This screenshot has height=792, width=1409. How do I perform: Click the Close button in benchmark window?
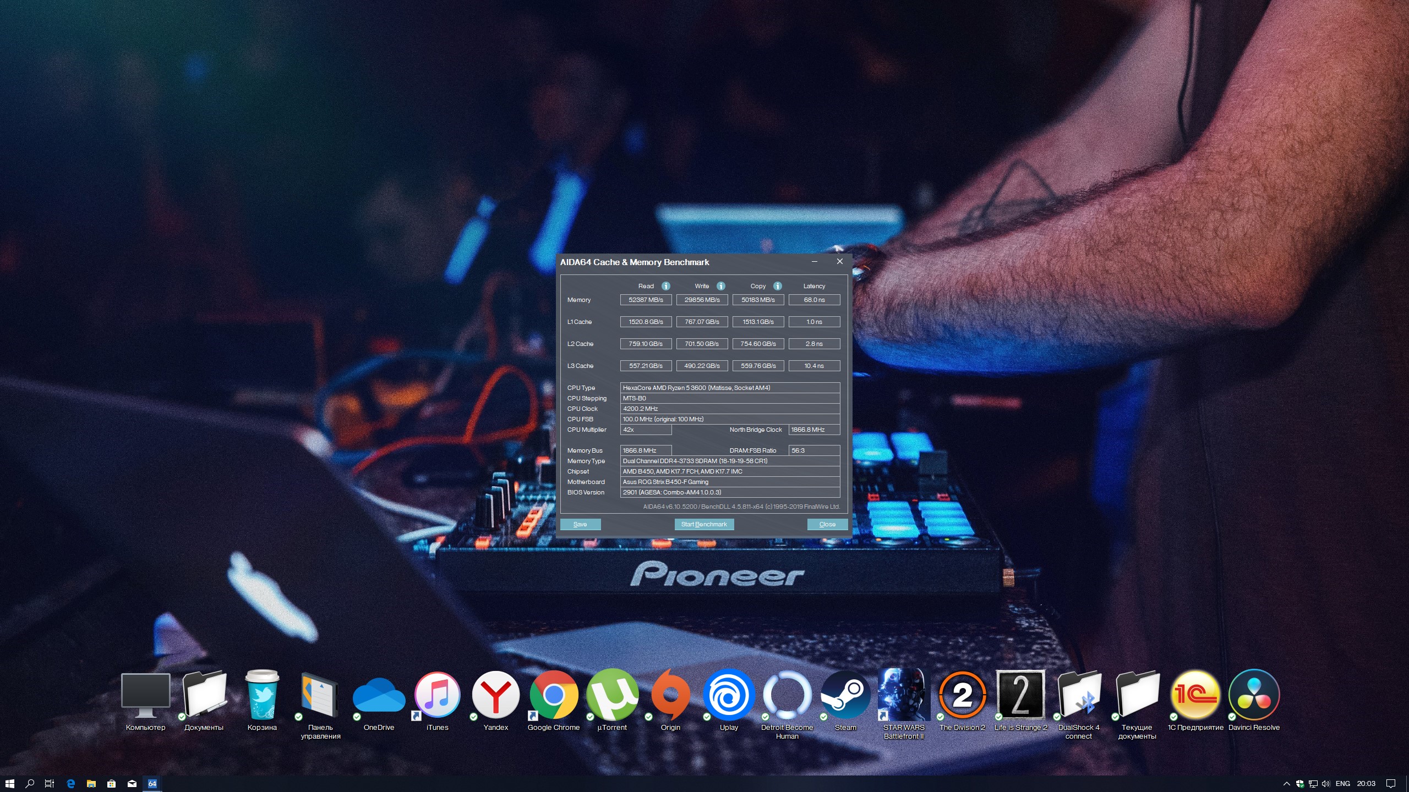[827, 524]
